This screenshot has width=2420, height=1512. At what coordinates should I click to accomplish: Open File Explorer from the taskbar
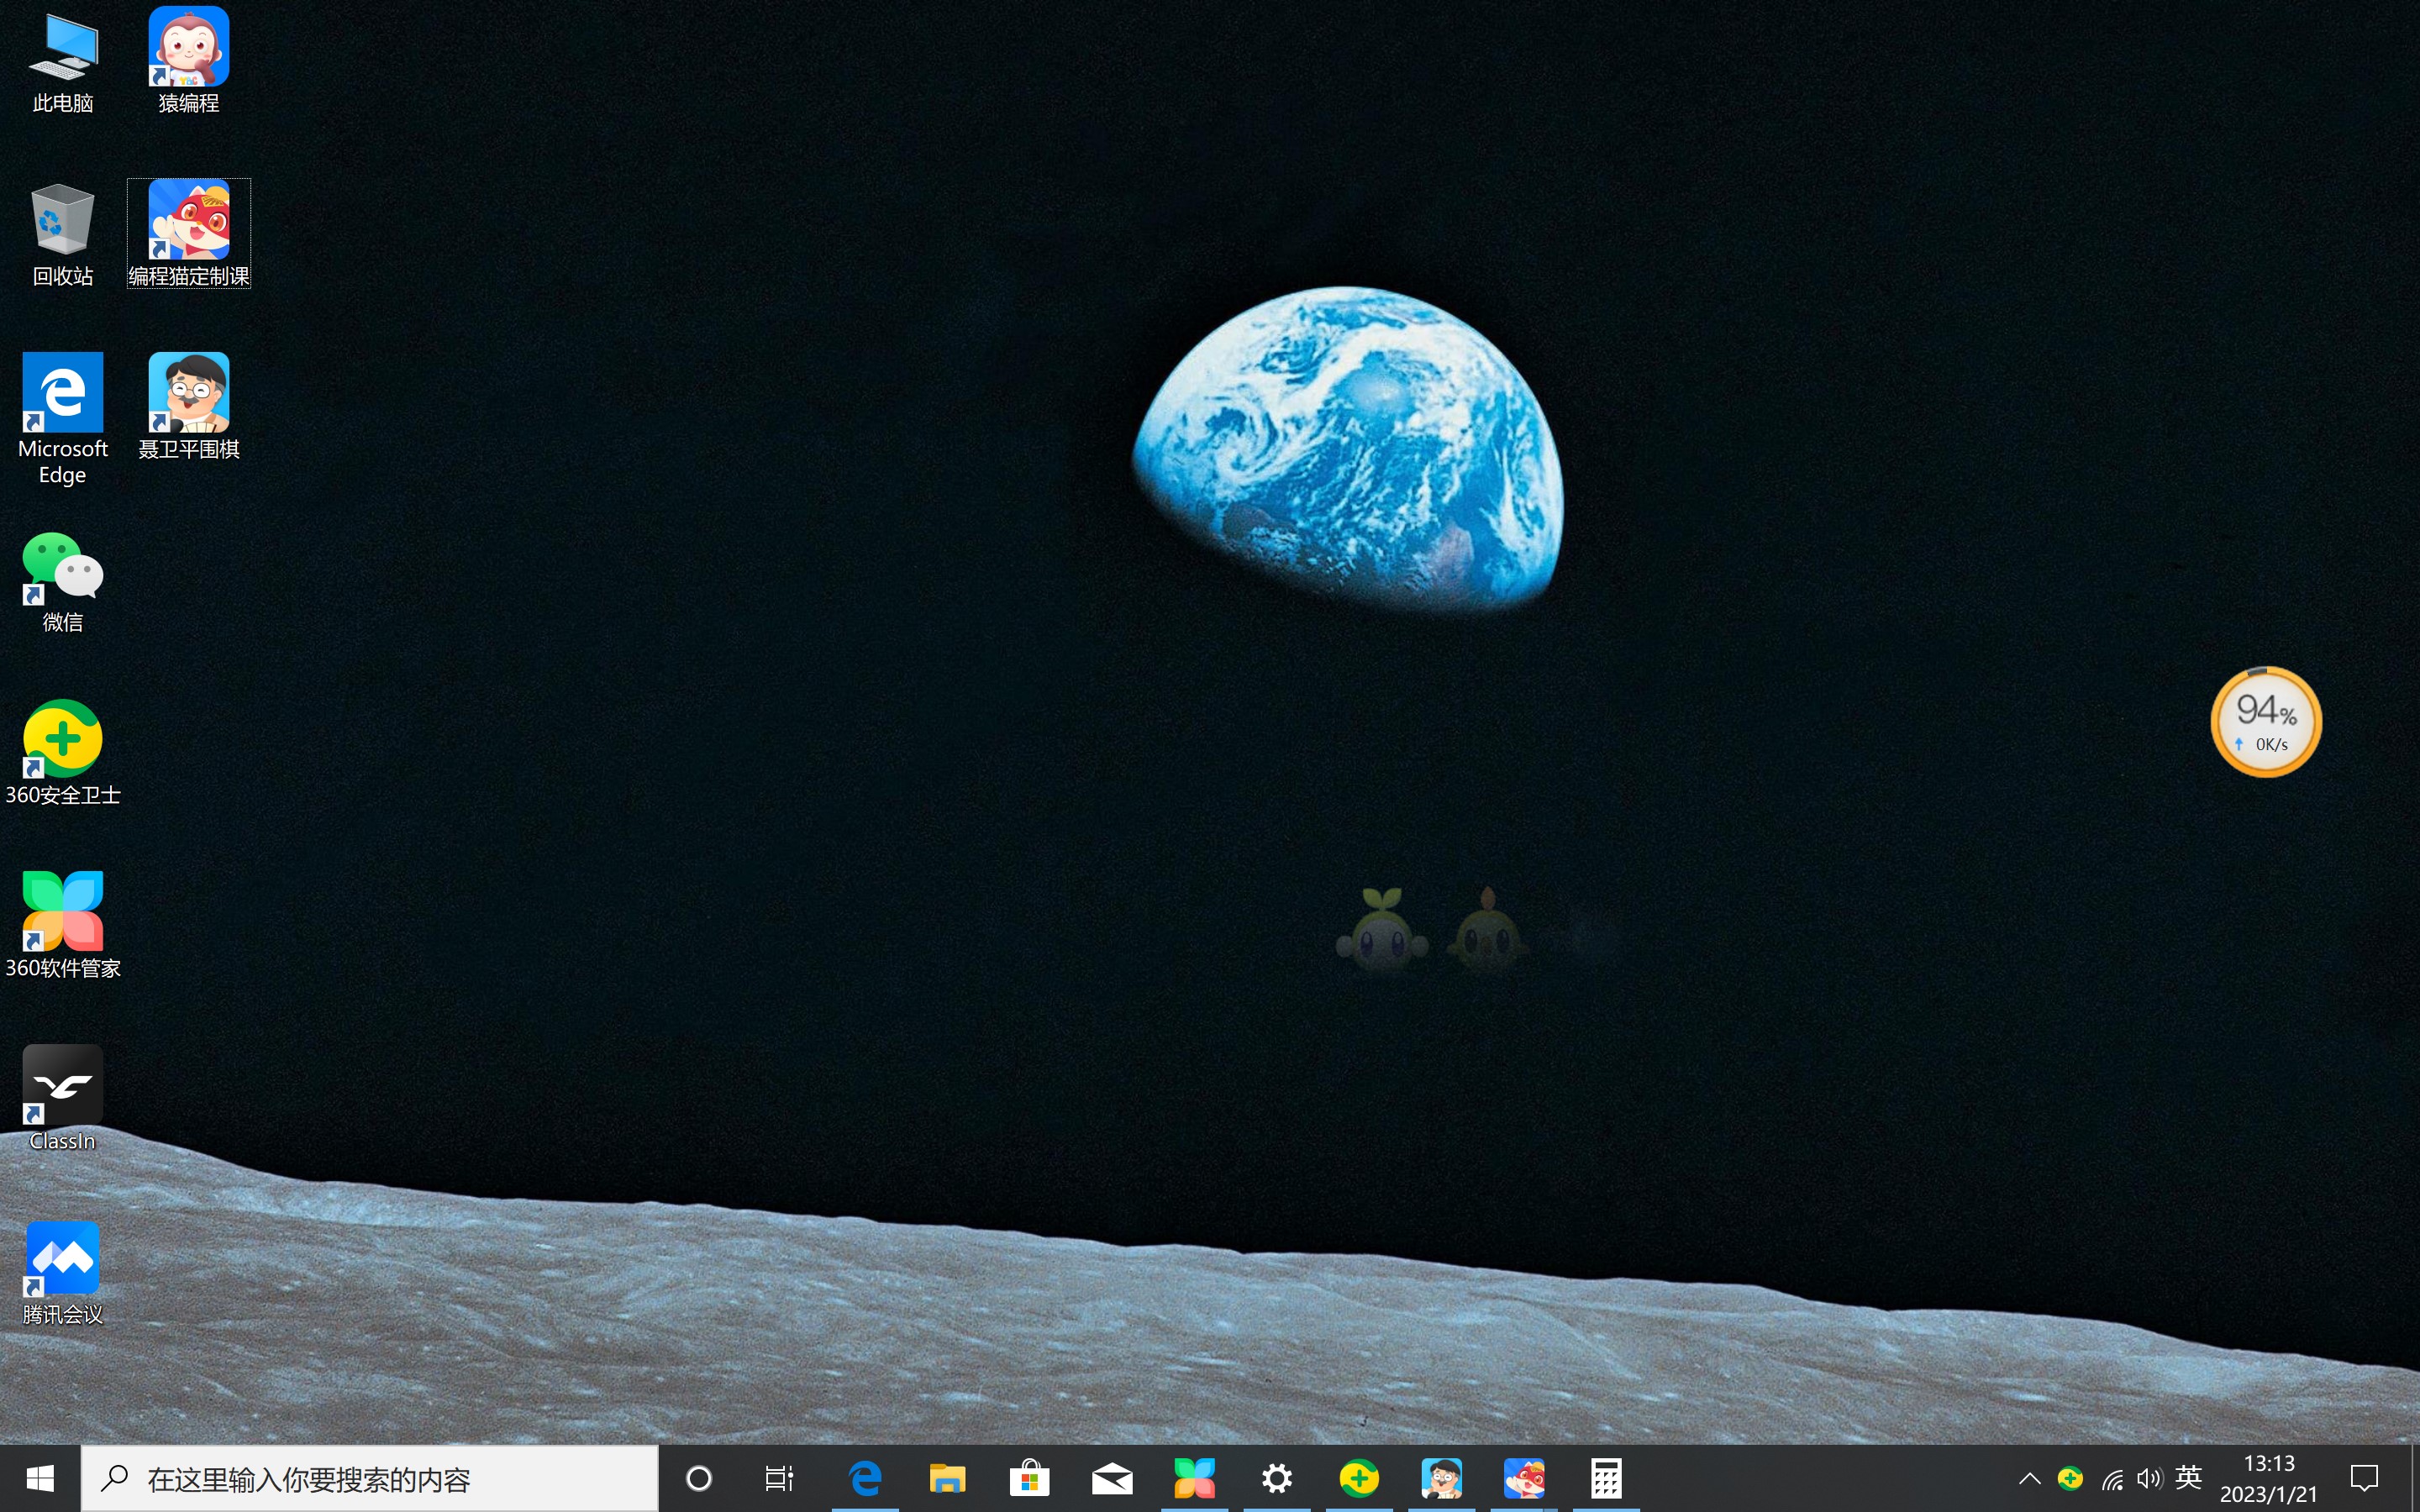(x=947, y=1478)
